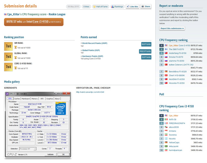Click Argentina flag beside Nicoldo

pos(166,139)
